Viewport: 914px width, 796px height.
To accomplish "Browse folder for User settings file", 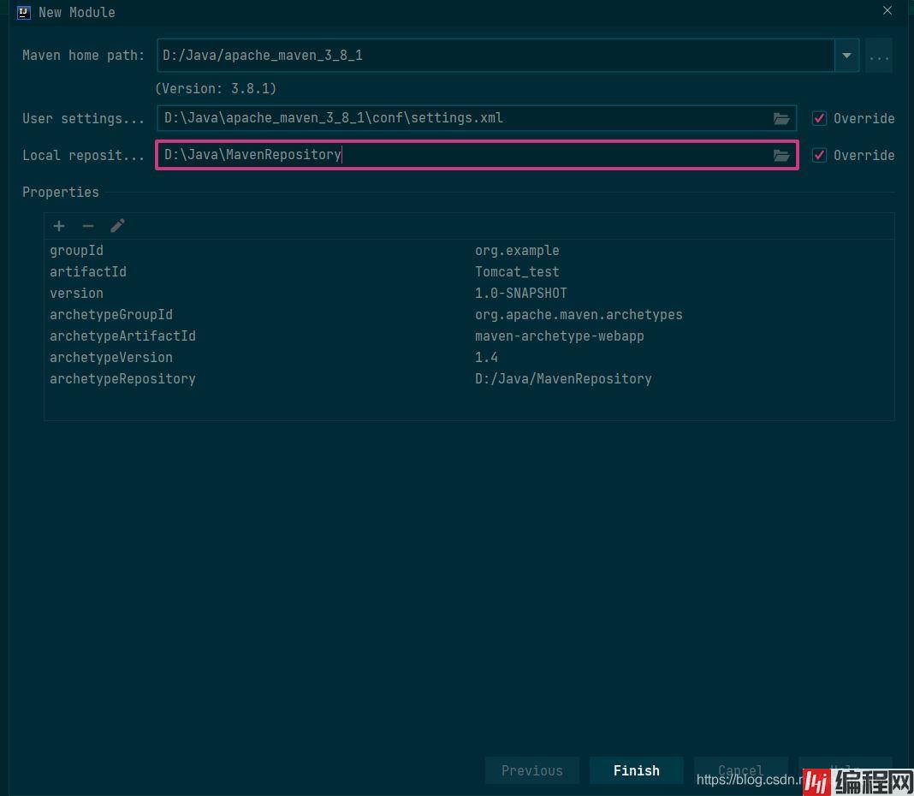I will (x=781, y=119).
